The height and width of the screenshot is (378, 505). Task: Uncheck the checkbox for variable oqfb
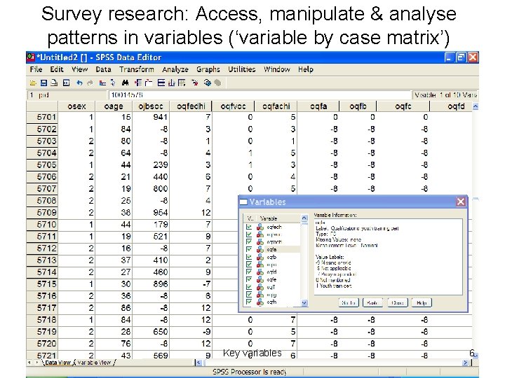click(x=249, y=257)
